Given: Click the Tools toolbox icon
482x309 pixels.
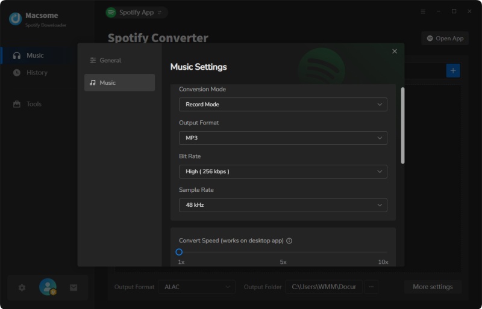Looking at the screenshot, I should point(17,104).
